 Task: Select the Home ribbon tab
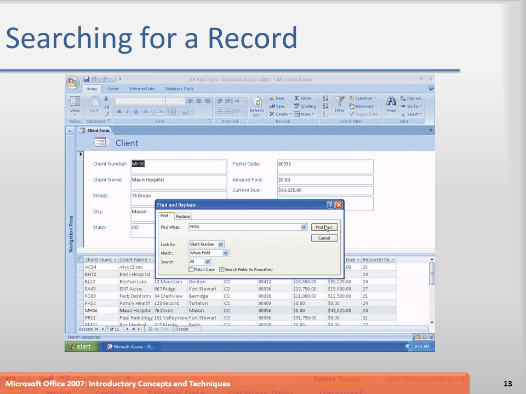click(92, 89)
